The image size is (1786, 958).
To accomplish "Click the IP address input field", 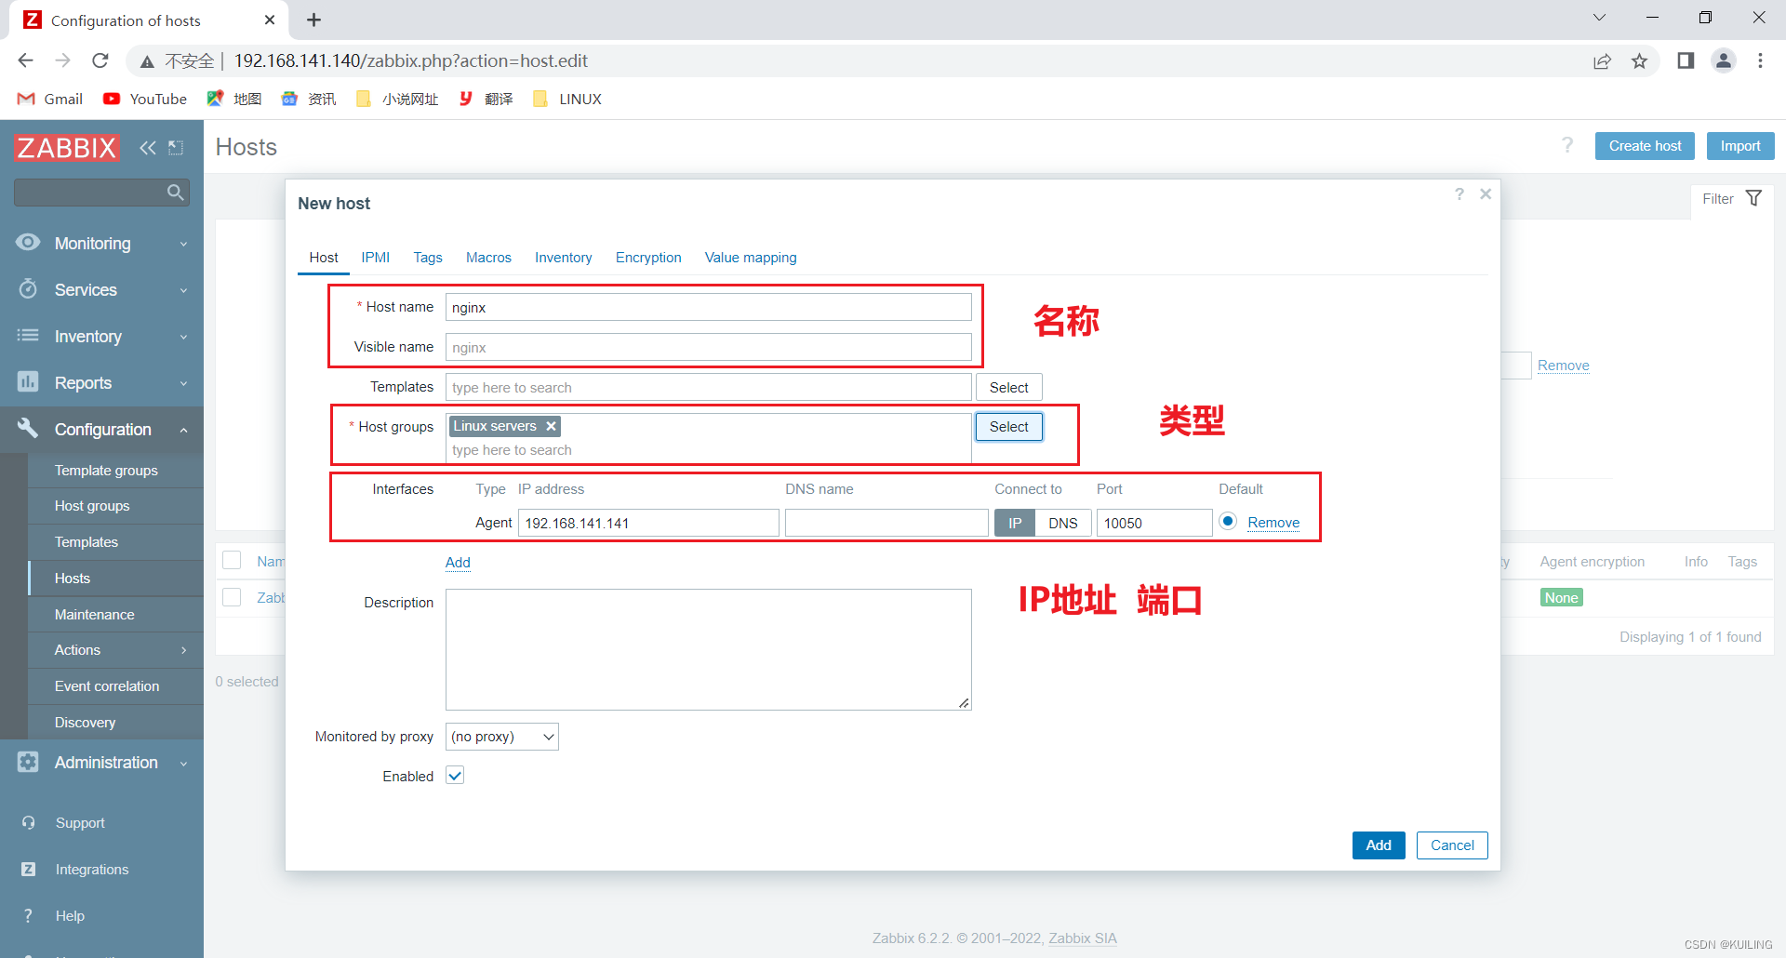I will [x=648, y=523].
